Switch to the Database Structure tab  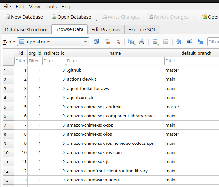point(26,29)
